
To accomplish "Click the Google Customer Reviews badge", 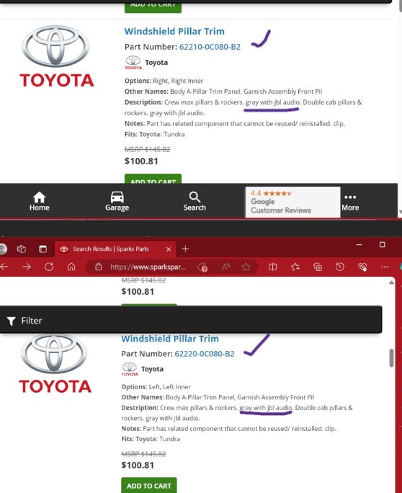I will (292, 202).
